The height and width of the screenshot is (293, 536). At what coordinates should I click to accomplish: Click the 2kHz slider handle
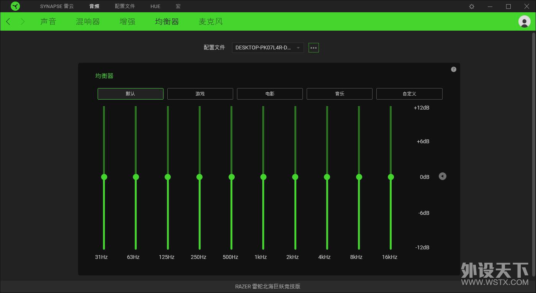295,177
